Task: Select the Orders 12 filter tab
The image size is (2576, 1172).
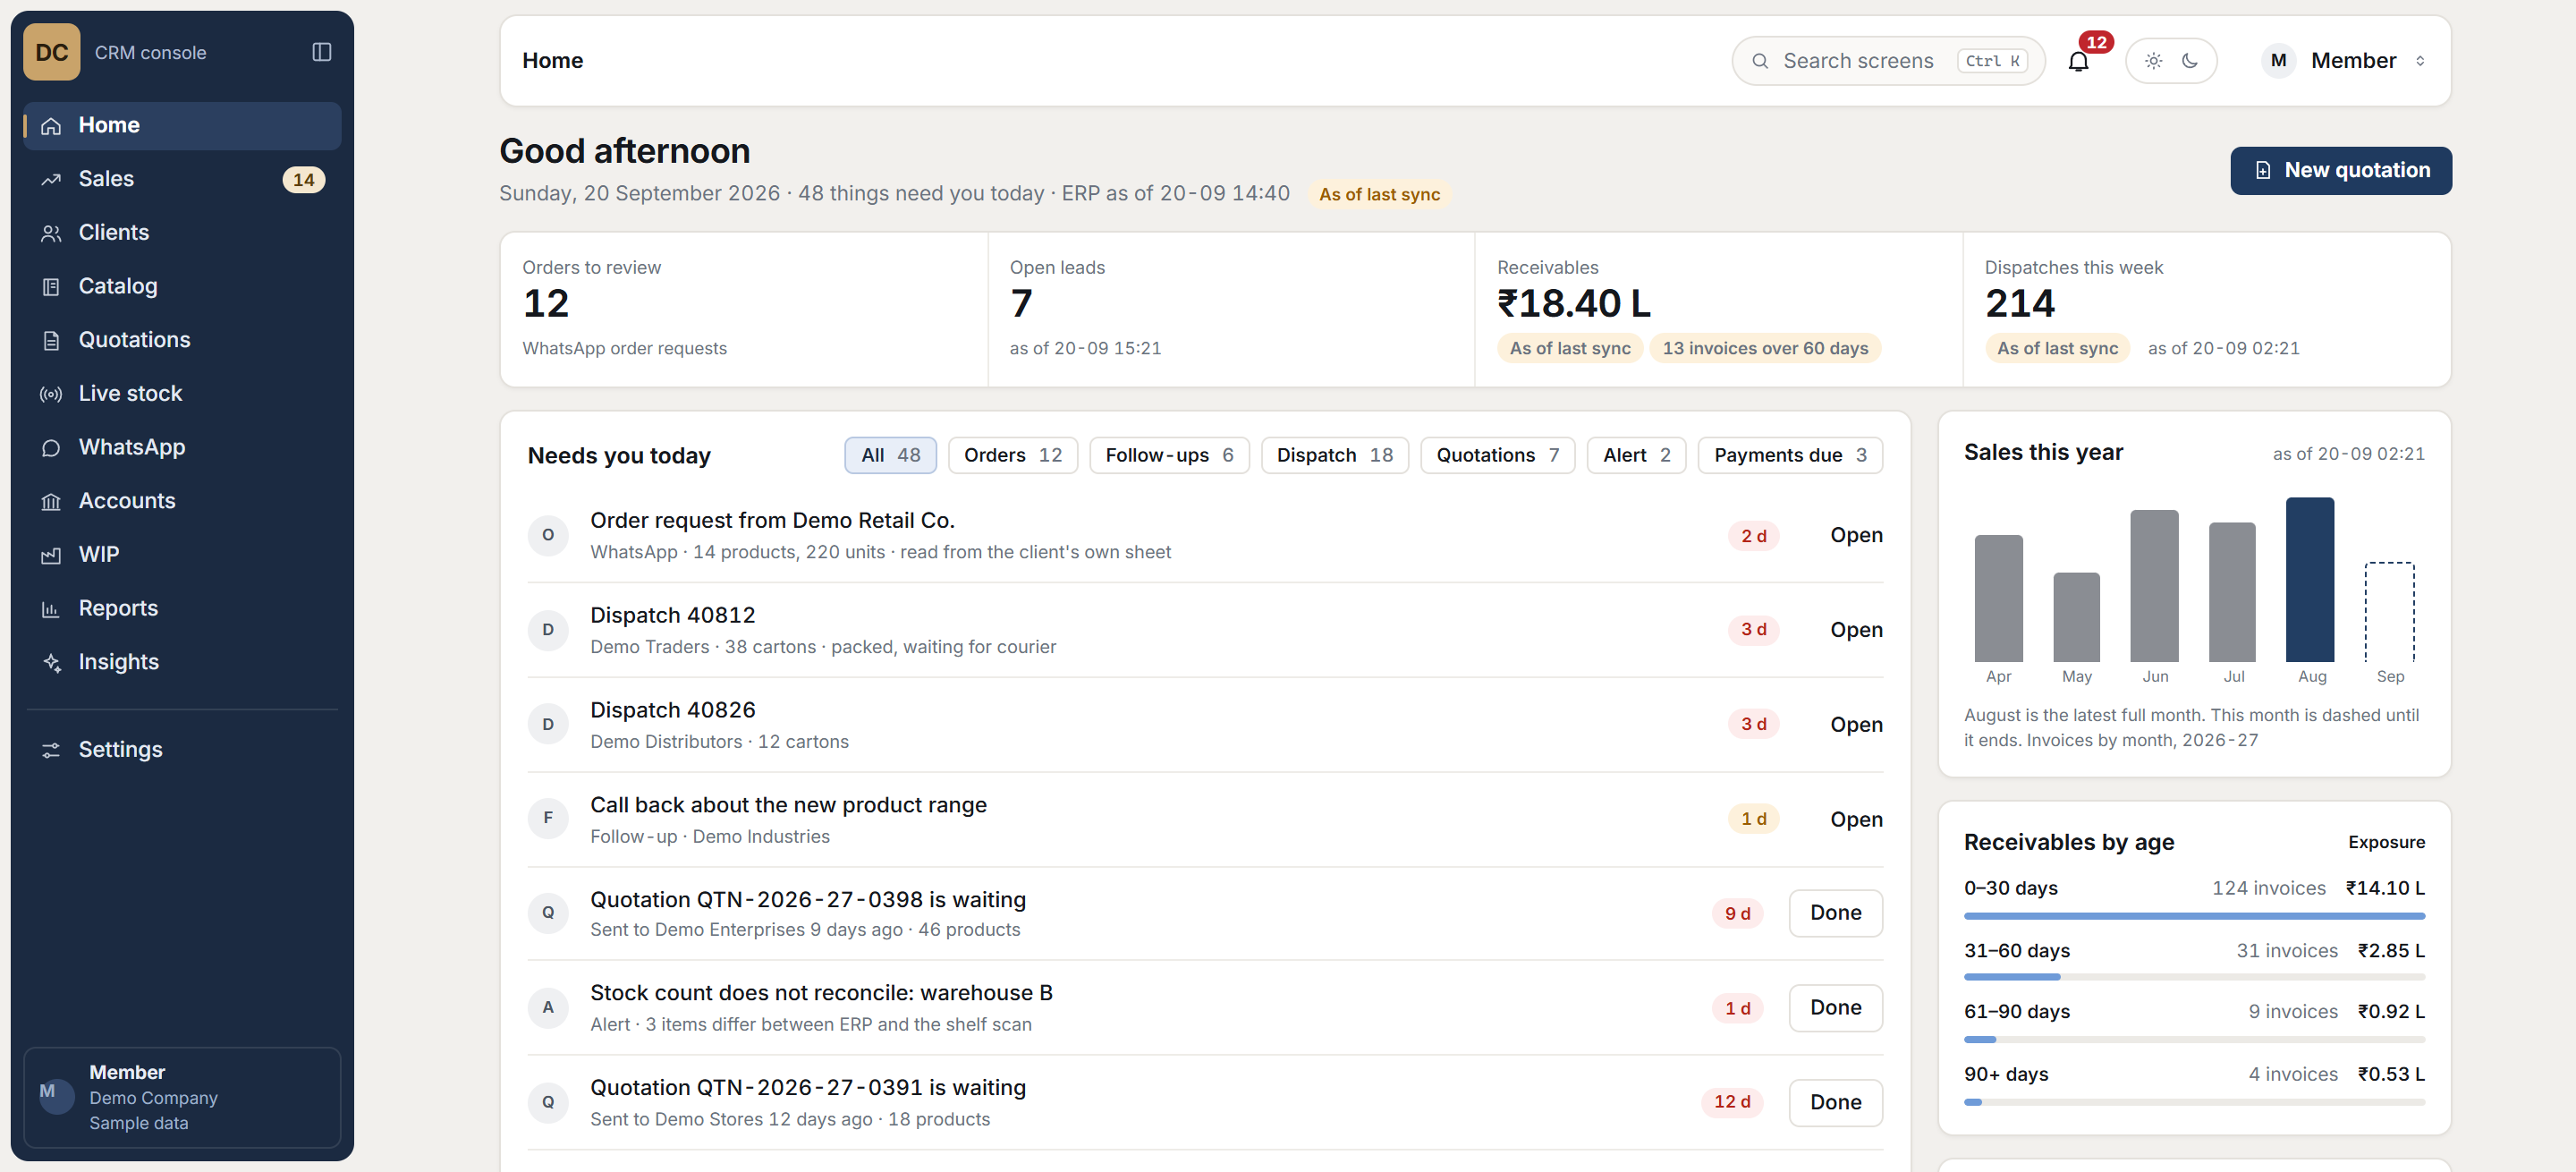Action: [1013, 455]
